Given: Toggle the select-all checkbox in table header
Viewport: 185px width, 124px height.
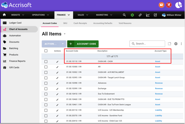Looking at the screenshot, I should click(46, 51).
